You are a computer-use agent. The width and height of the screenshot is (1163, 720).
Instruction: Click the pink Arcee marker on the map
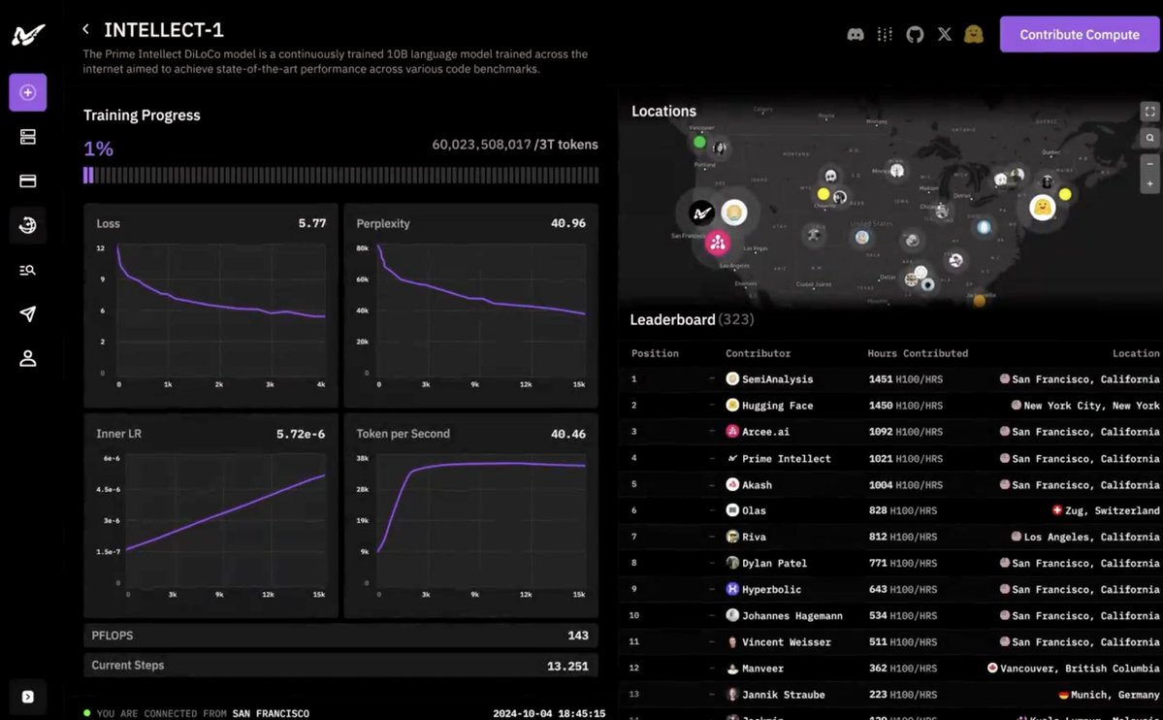717,242
